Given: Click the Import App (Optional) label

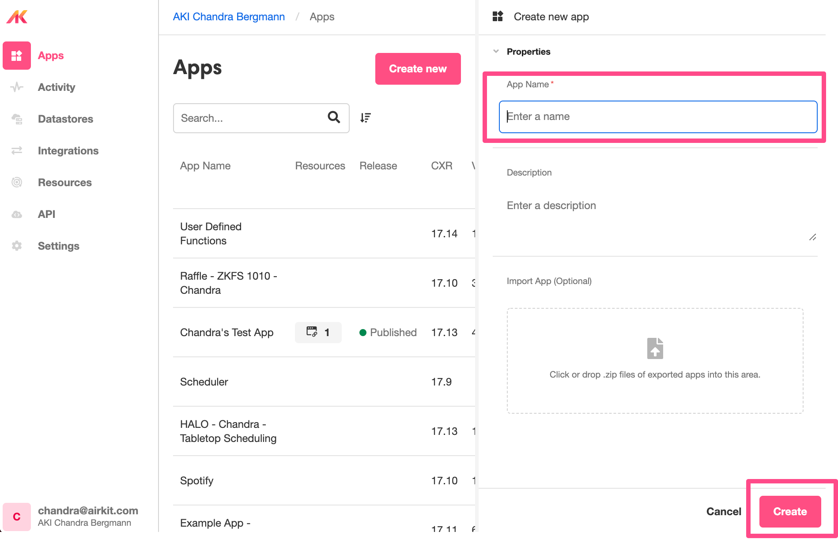Looking at the screenshot, I should (549, 281).
